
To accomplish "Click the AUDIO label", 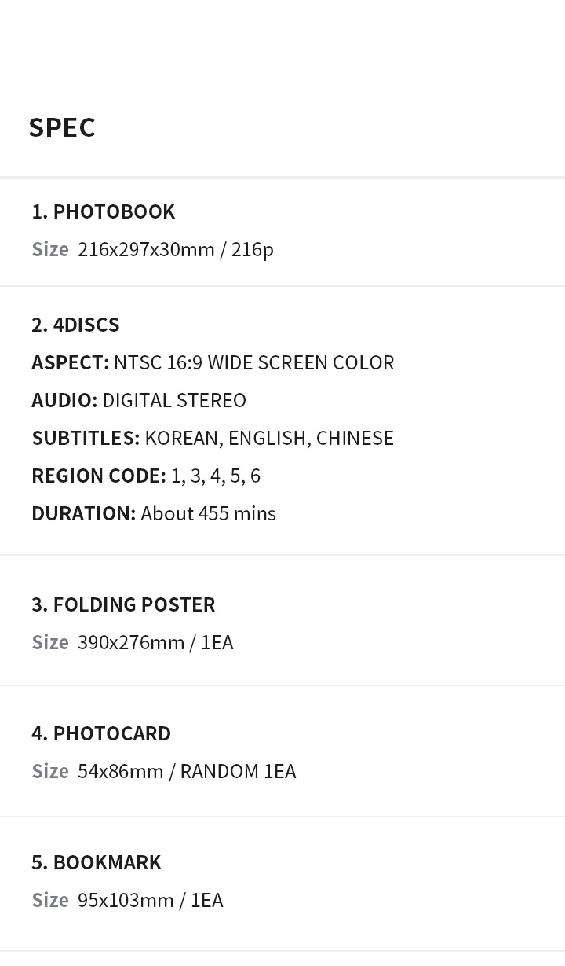I will pyautogui.click(x=64, y=400).
